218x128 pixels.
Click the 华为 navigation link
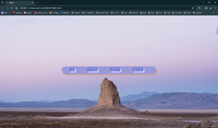point(72,70)
